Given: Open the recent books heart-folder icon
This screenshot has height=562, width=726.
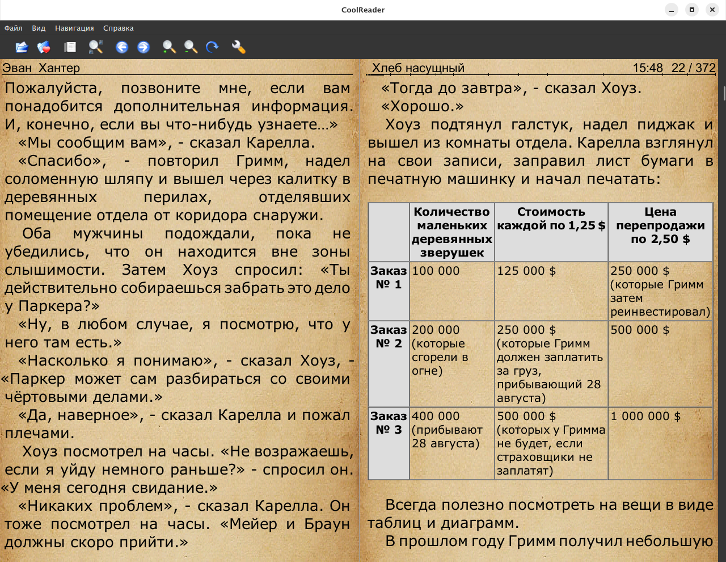Looking at the screenshot, I should click(44, 47).
